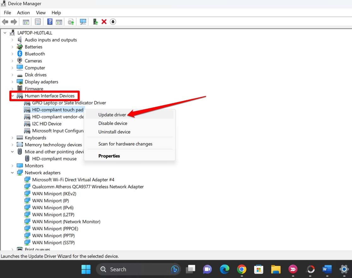Click the taskbar Search box
This screenshot has width=352, height=278.
coord(138,269)
